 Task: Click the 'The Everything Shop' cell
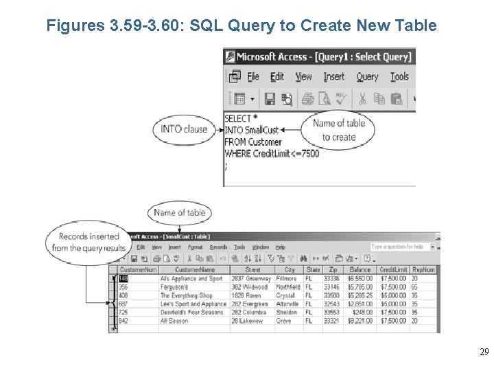click(195, 295)
